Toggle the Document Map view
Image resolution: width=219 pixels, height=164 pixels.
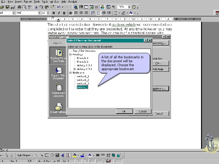[108, 7]
